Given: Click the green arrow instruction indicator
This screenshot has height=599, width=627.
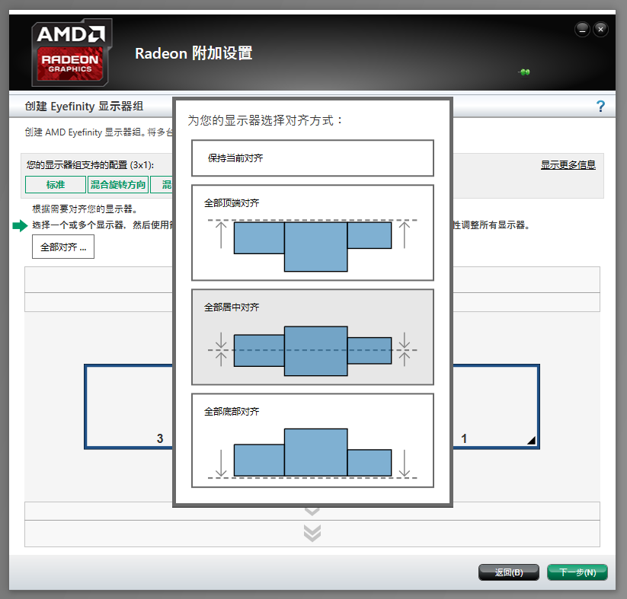Looking at the screenshot, I should click(x=20, y=225).
